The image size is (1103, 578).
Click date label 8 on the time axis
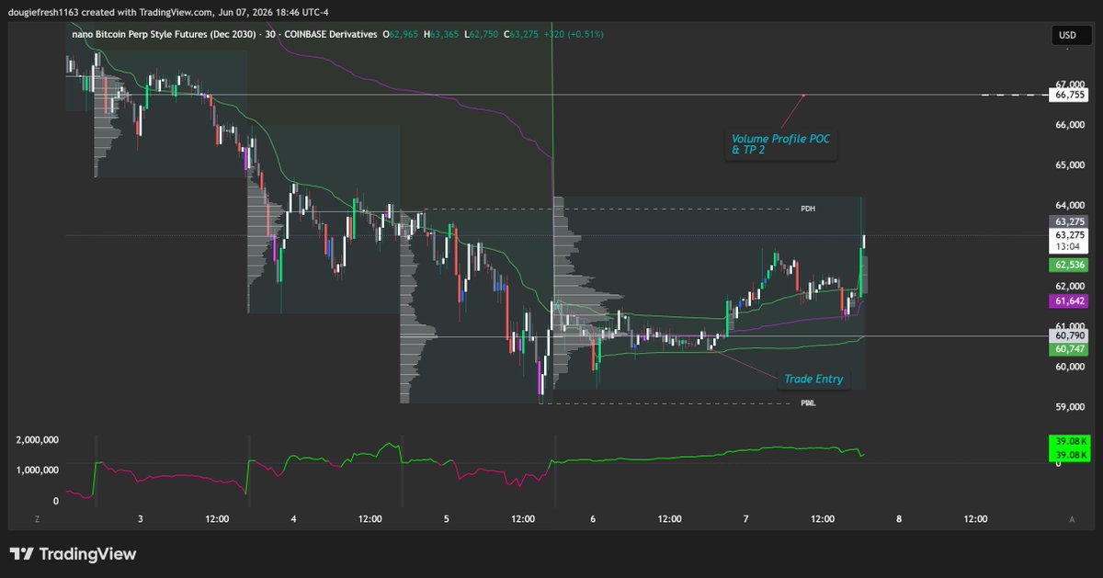[899, 519]
